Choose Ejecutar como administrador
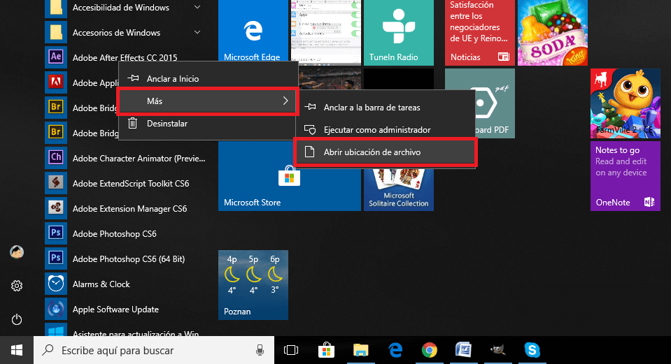671x364 pixels. (x=387, y=129)
